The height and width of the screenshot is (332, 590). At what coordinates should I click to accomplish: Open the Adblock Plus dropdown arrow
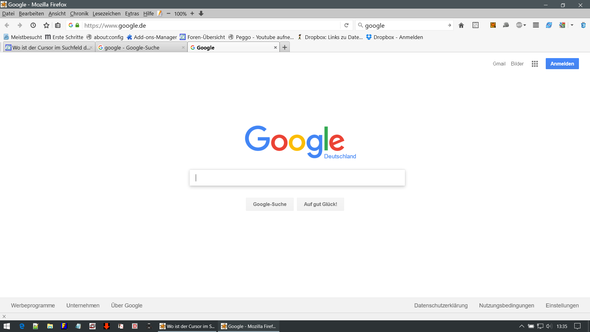coord(525,26)
